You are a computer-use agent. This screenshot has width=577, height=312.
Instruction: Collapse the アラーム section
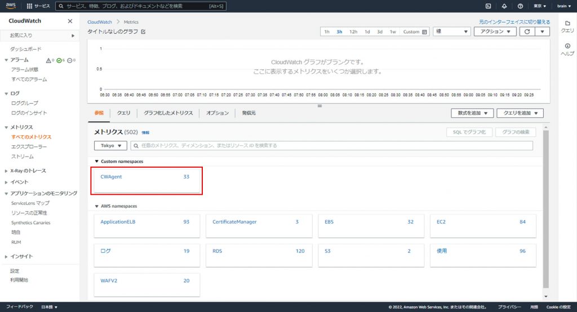6,60
